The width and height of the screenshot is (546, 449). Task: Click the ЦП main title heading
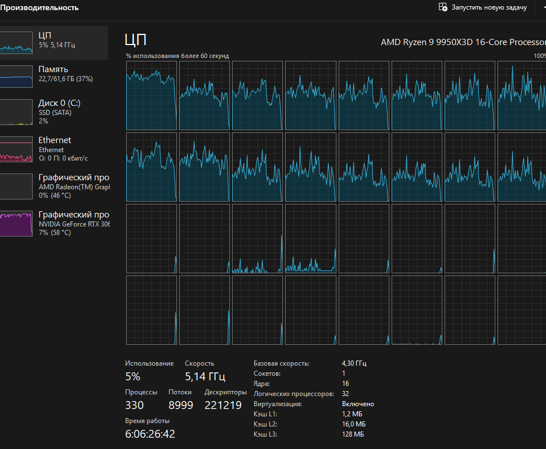135,40
